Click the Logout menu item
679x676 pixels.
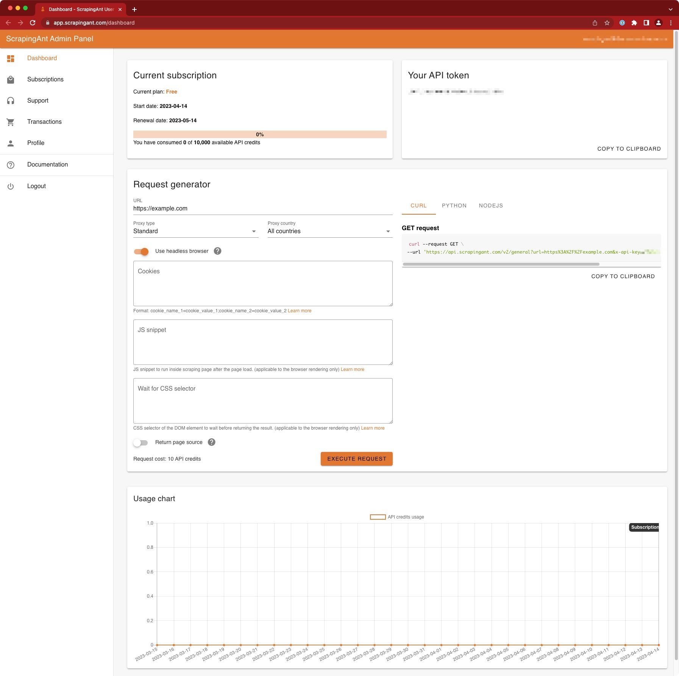57,186
